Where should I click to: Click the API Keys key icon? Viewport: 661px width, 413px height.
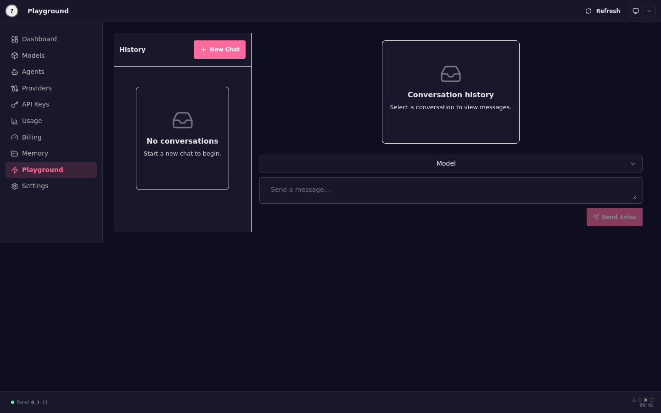point(15,105)
